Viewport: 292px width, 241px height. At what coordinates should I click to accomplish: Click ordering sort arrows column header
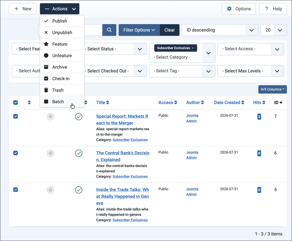29,103
